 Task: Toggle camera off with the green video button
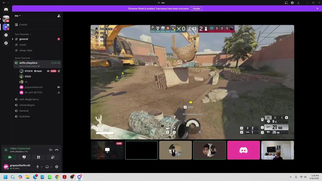click(x=10, y=157)
